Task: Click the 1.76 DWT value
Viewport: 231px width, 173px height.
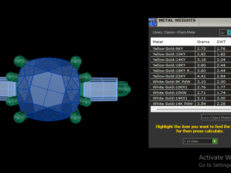Action: (221, 49)
